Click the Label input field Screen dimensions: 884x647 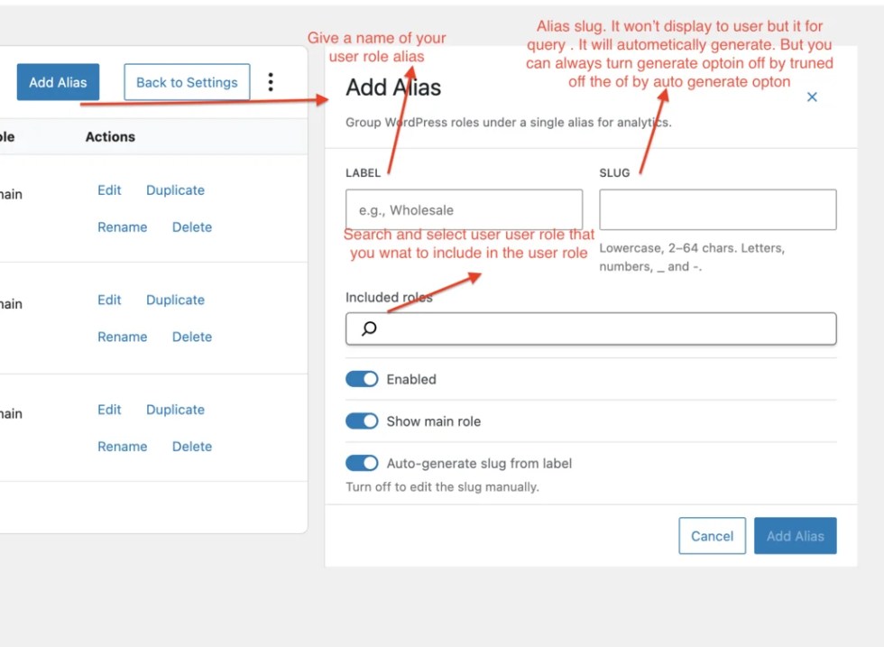coord(464,208)
